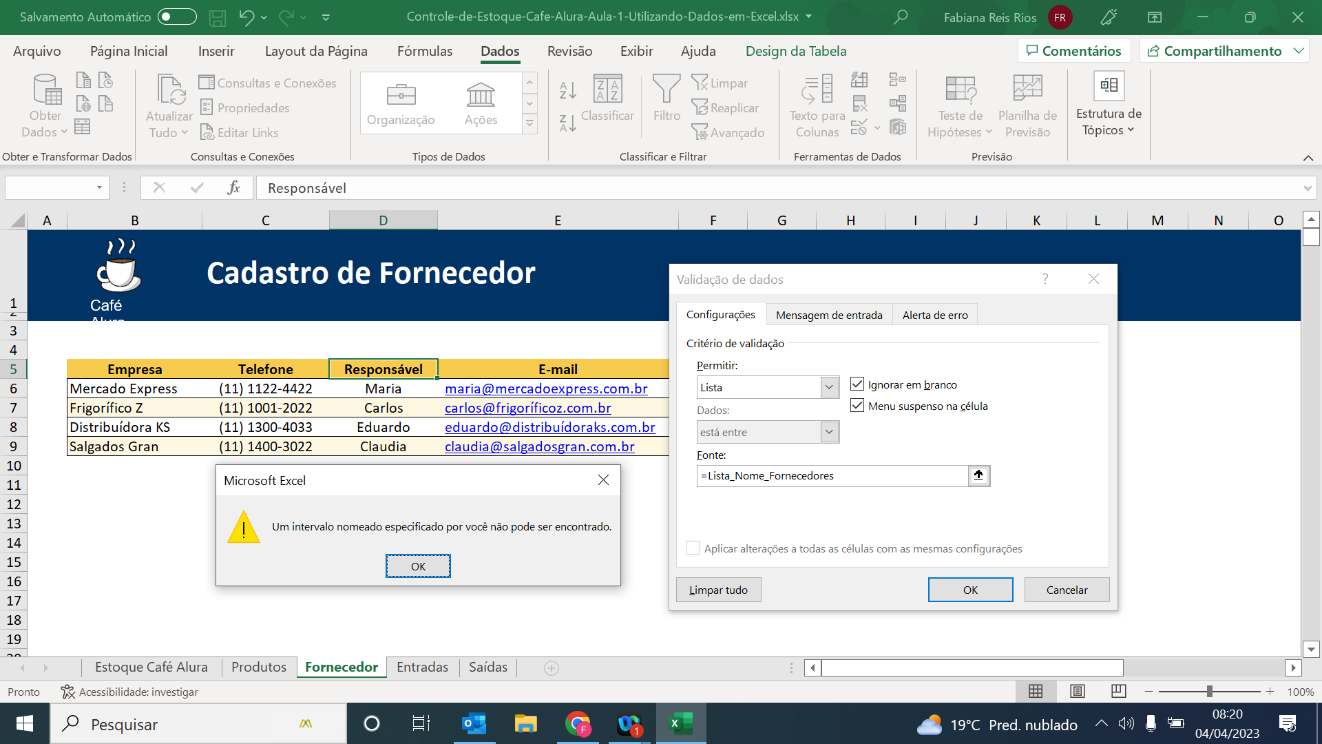Viewport: 1322px width, 744px height.
Task: Select the Organização data type
Action: [401, 103]
